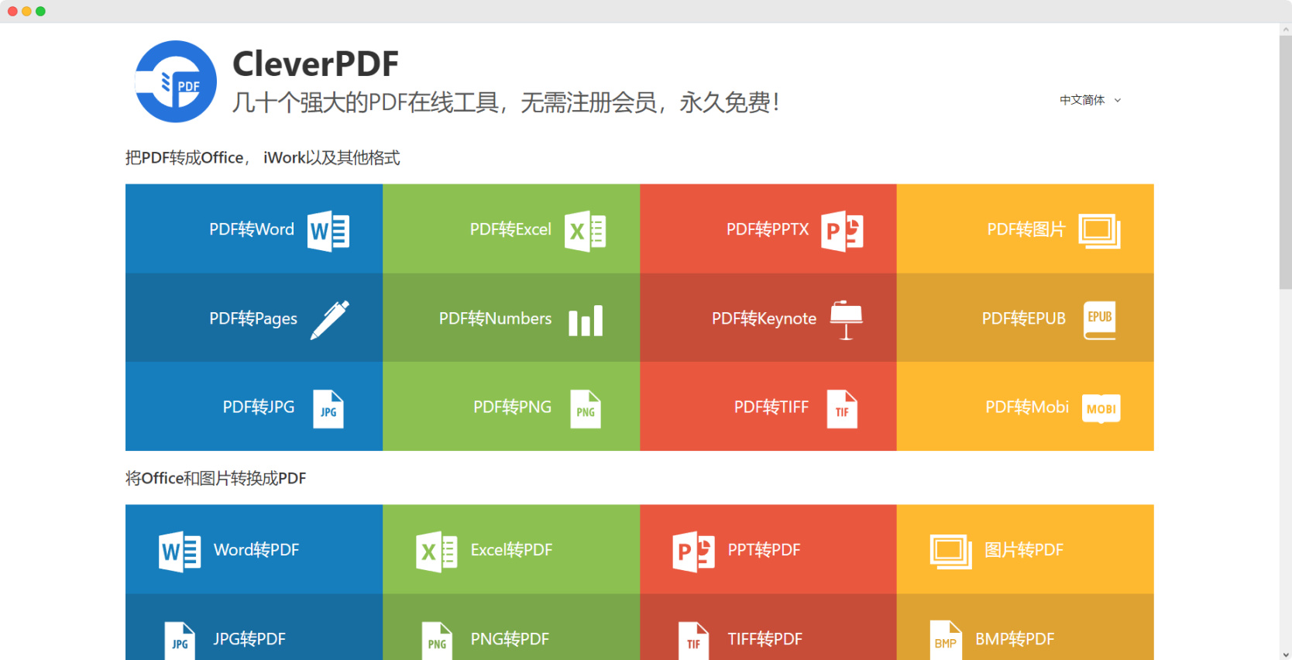The height and width of the screenshot is (660, 1292).
Task: Open the PDF转PPTX converter
Action: (x=768, y=229)
